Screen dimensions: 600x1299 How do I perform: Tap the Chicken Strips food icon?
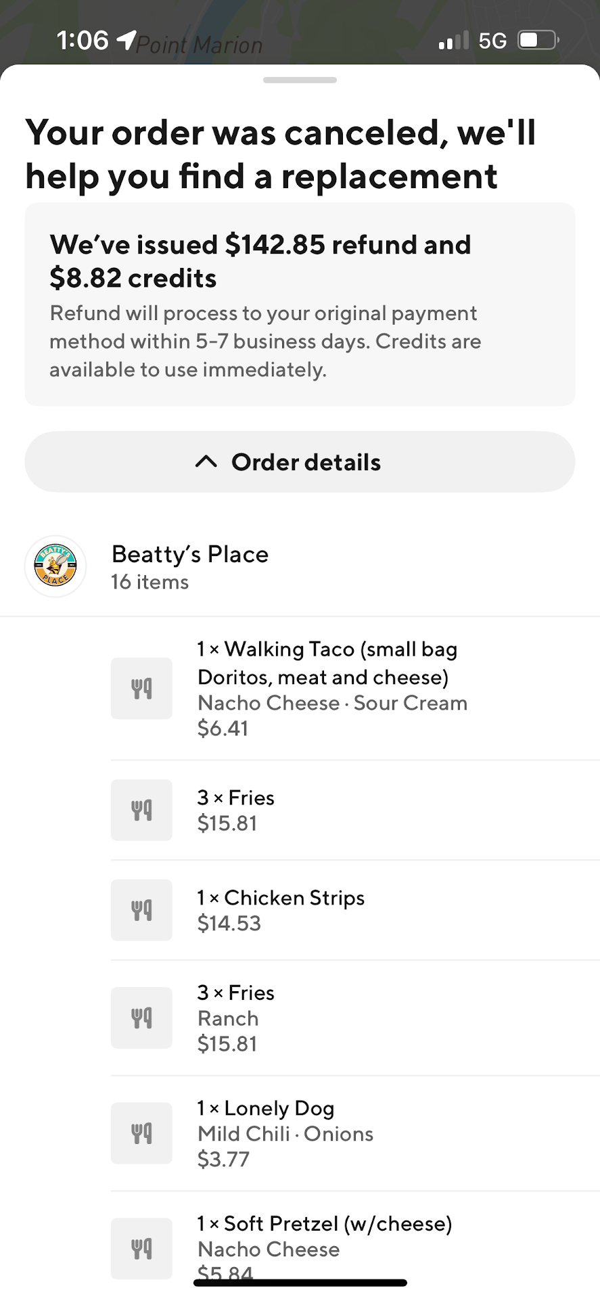(141, 910)
